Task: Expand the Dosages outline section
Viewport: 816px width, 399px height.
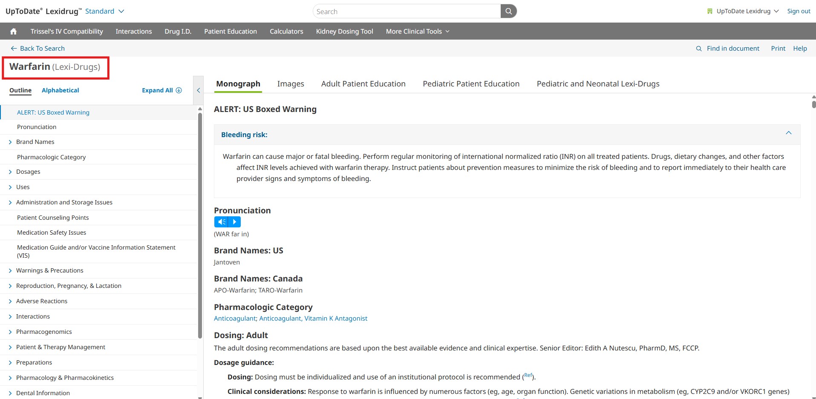Action: (x=10, y=172)
